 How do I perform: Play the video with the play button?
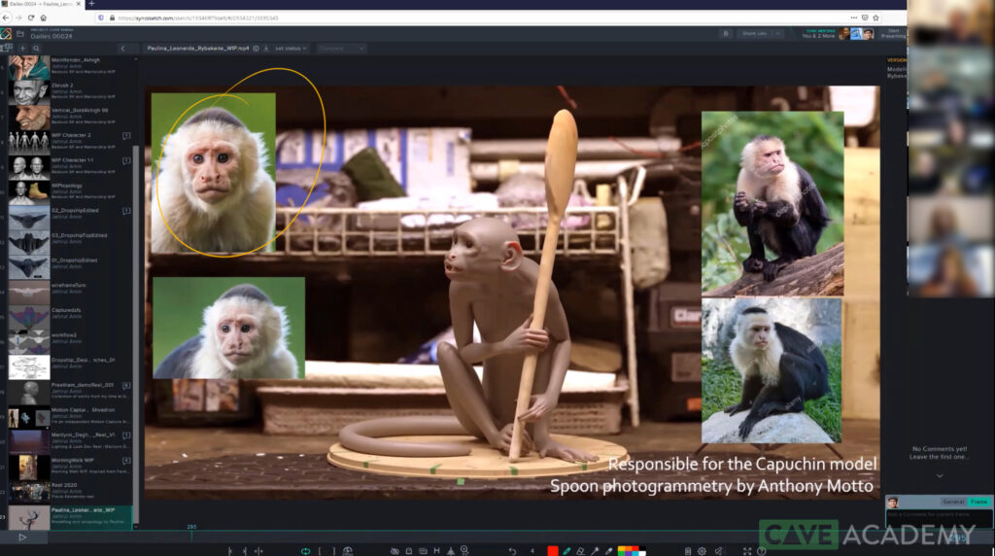pyautogui.click(x=22, y=538)
